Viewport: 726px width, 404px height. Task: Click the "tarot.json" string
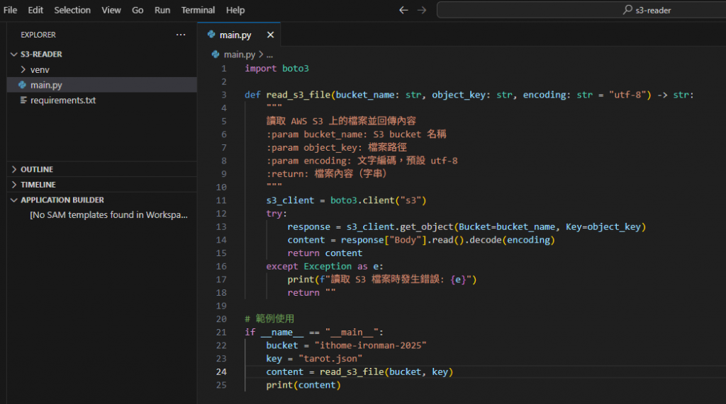330,358
